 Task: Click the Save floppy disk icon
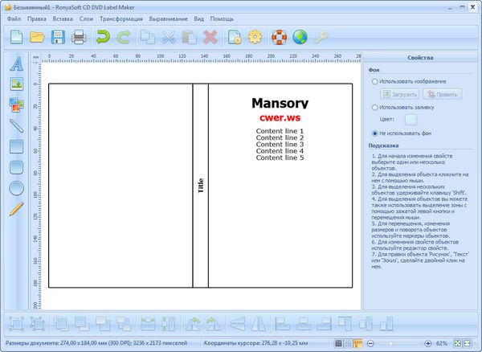58,36
